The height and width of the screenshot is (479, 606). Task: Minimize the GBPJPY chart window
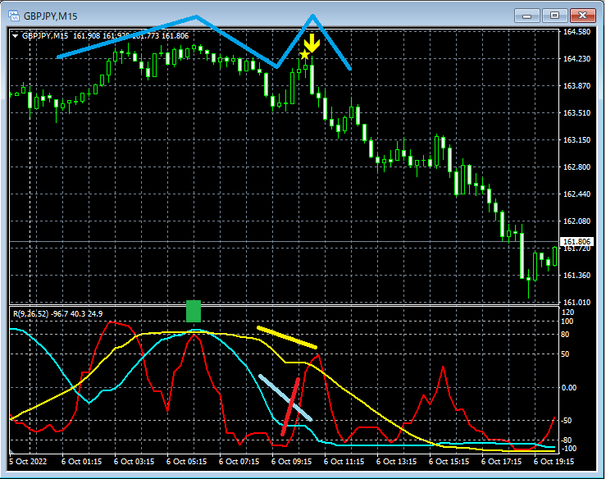pyautogui.click(x=529, y=14)
